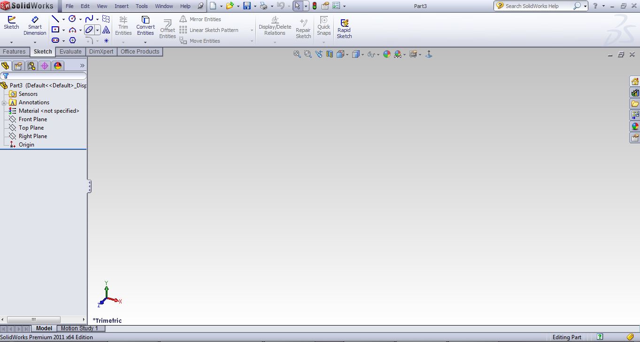Click the Open folder icon
Image resolution: width=640 pixels, height=342 pixels.
230,6
